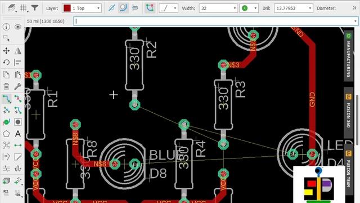Open the FUSION 360 side tab

[348, 113]
